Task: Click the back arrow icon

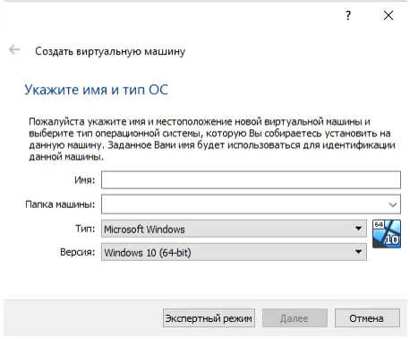Action: (14, 49)
